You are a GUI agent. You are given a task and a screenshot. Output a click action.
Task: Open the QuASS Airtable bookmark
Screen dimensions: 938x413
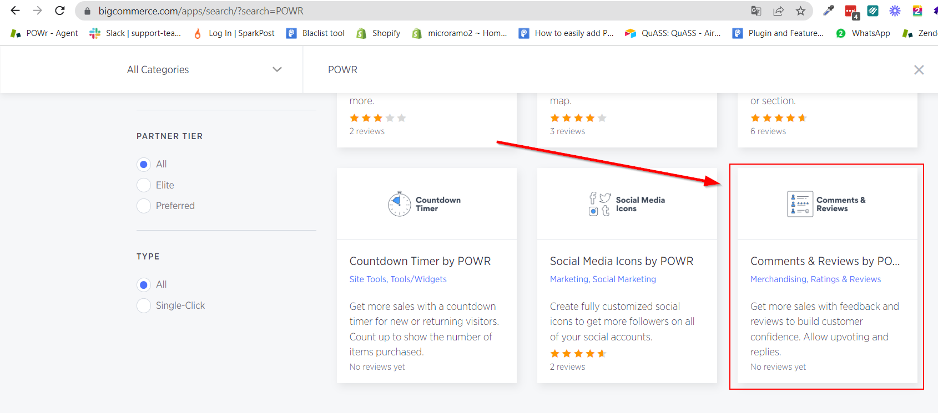pyautogui.click(x=673, y=33)
